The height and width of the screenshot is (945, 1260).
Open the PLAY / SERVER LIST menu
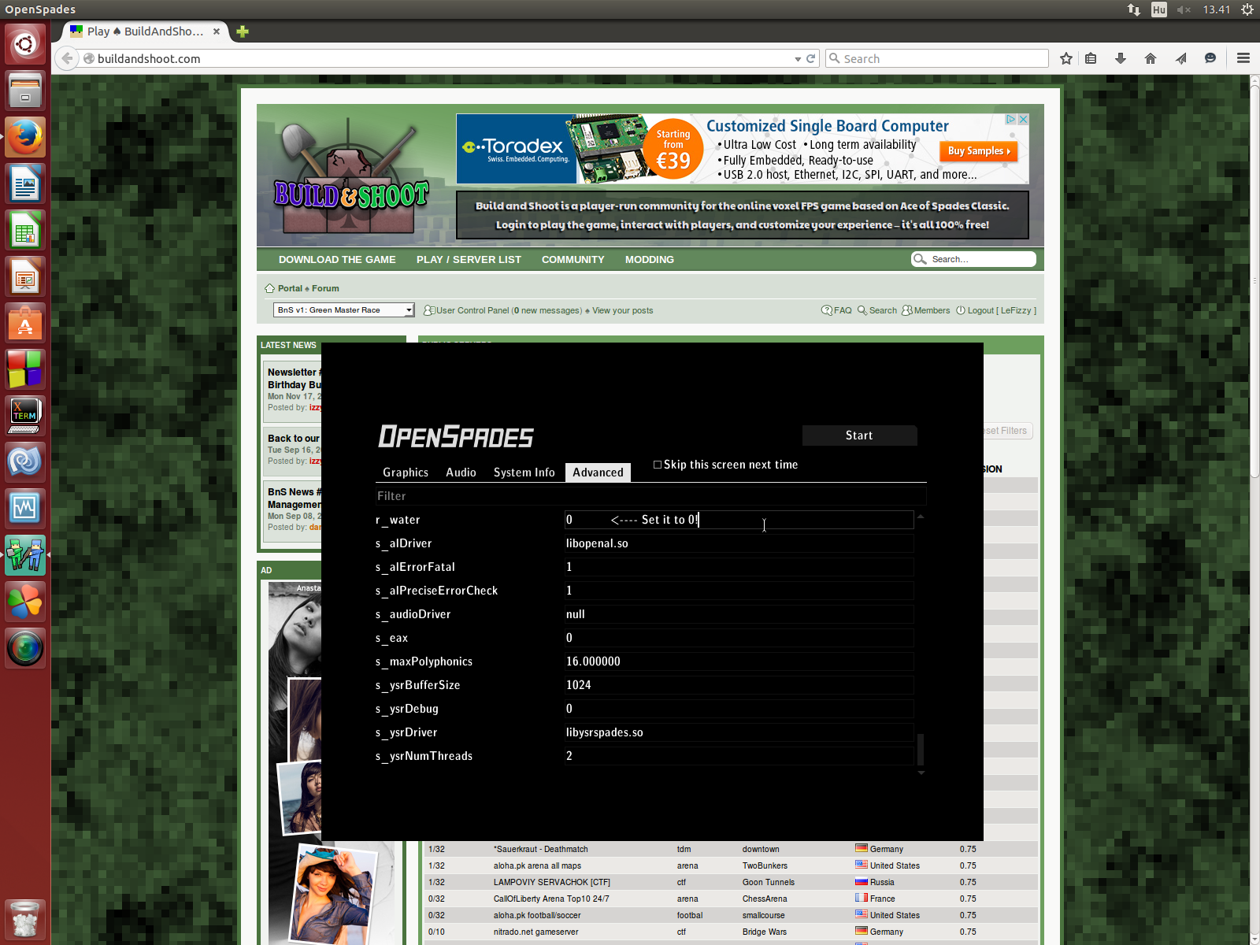(469, 260)
